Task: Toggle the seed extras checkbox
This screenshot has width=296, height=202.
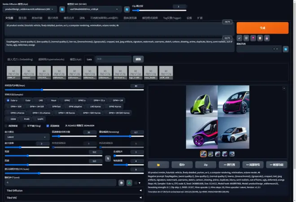Action: [135, 183]
